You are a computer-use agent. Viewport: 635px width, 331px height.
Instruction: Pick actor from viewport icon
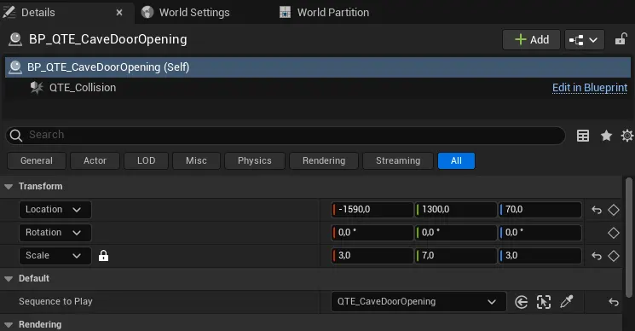coord(544,302)
